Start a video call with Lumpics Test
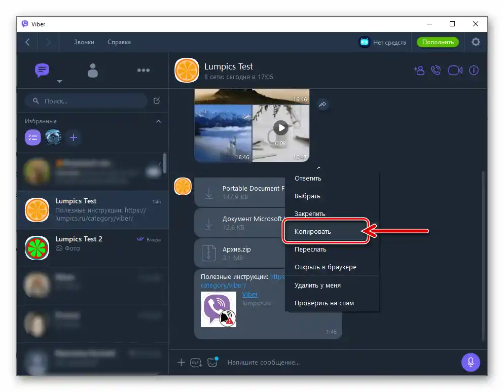 coord(455,70)
